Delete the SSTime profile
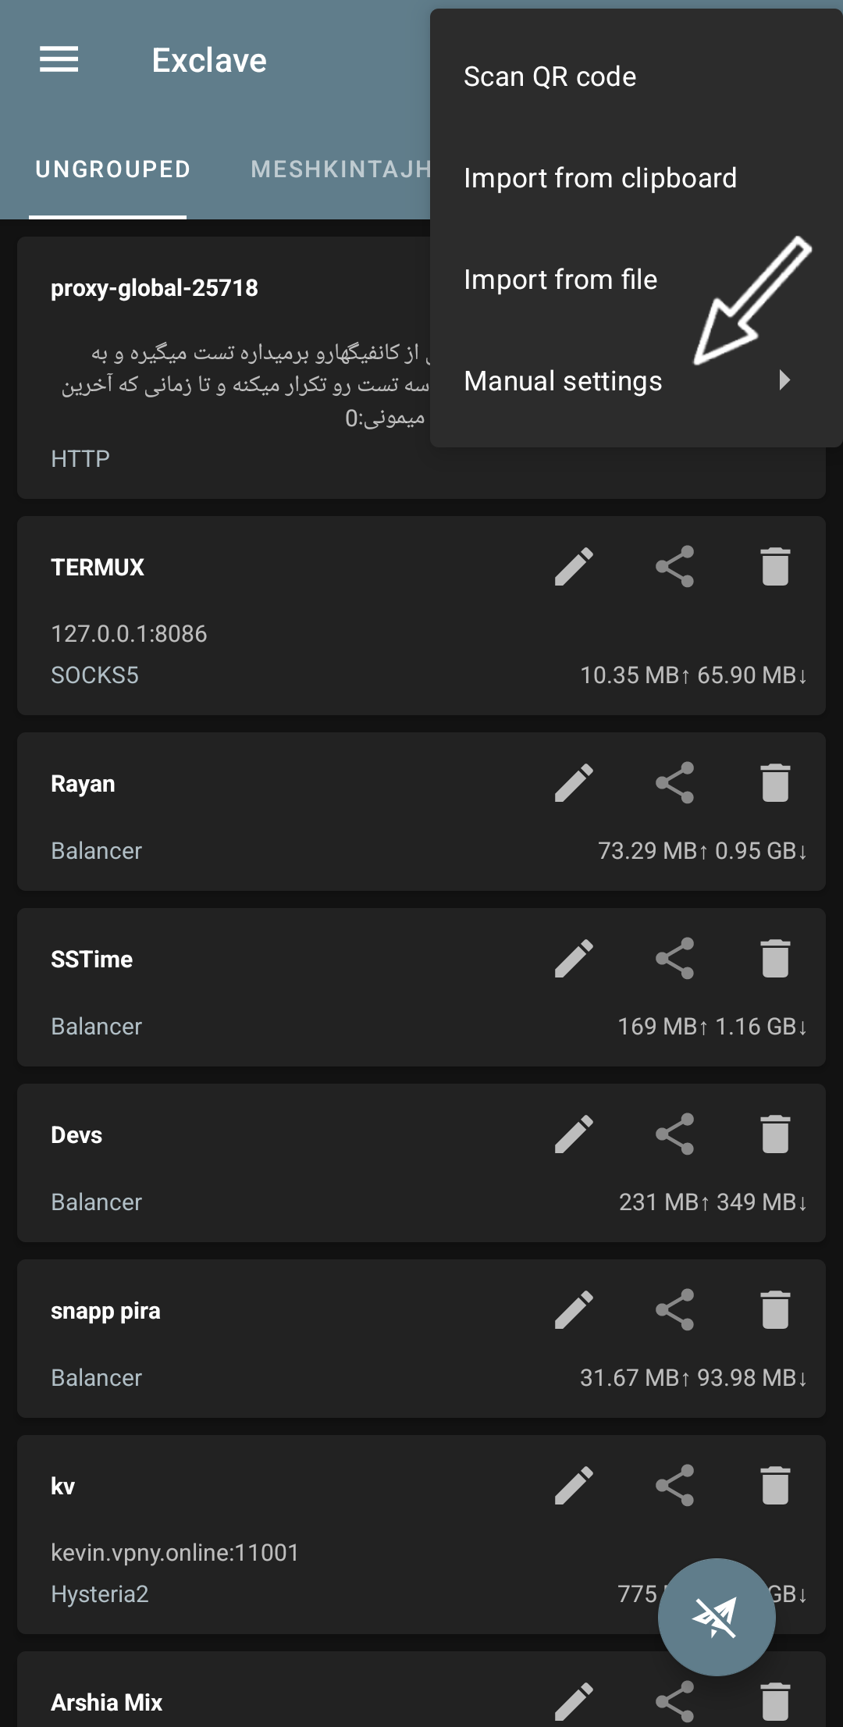843x1727 pixels. click(775, 958)
